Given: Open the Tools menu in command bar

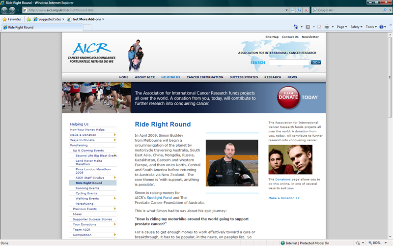Looking at the screenshot, I should pyautogui.click(x=371, y=27).
